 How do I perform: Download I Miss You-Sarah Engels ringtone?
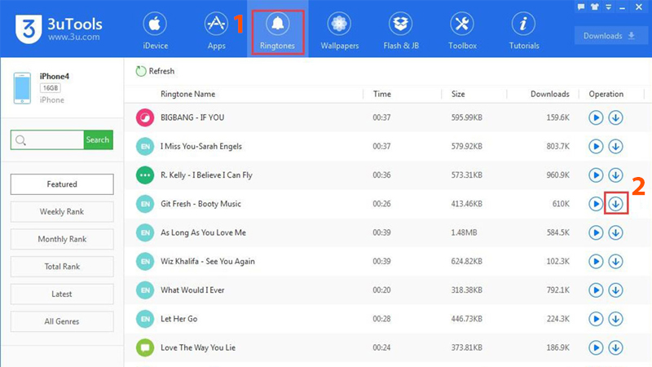pyautogui.click(x=616, y=147)
